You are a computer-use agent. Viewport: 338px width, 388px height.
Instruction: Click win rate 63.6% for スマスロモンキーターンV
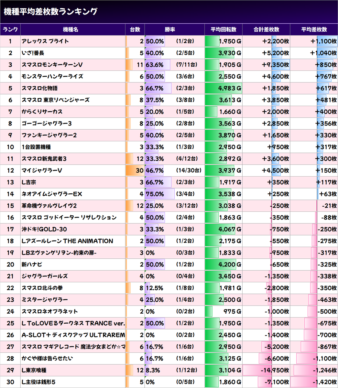(155, 65)
